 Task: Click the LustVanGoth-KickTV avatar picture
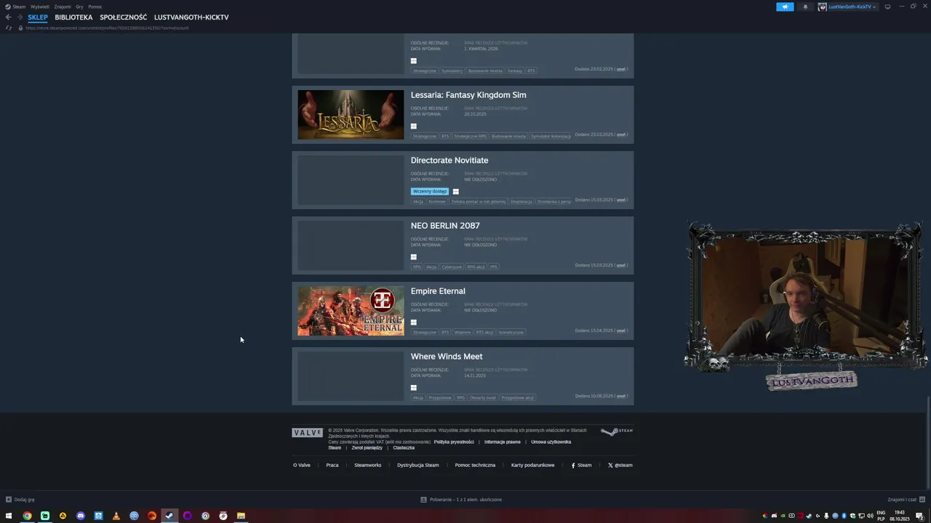pos(823,7)
